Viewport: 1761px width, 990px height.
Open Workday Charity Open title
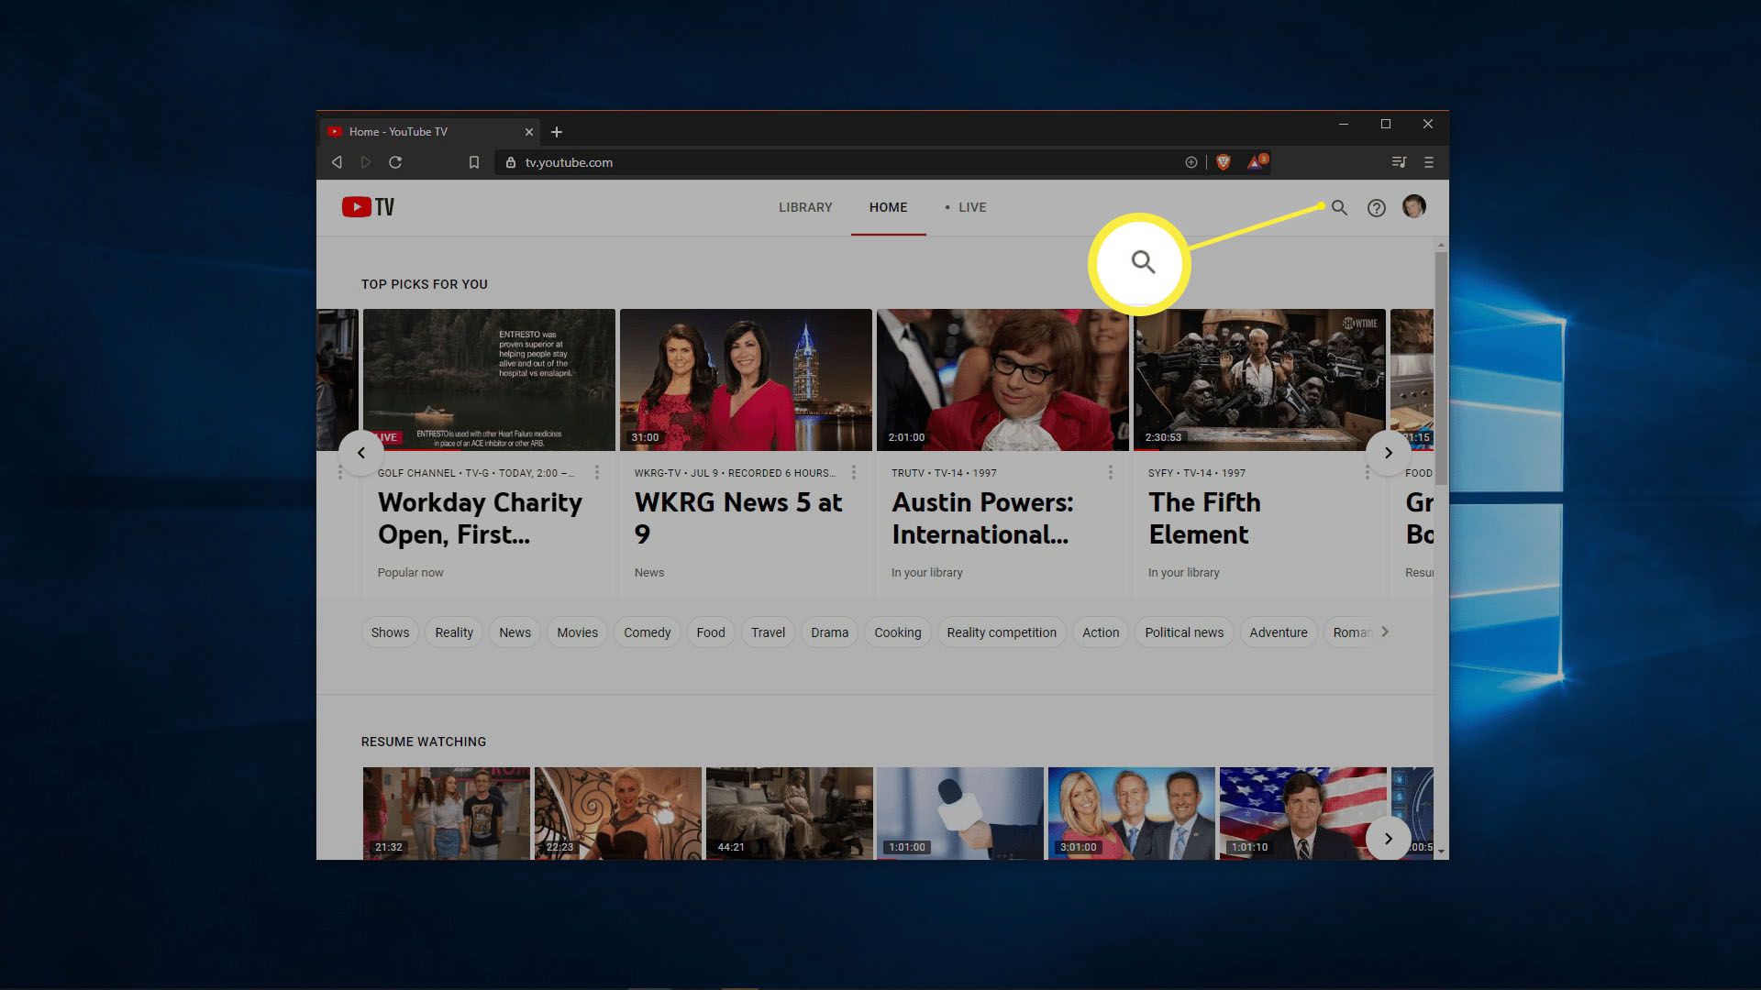pyautogui.click(x=480, y=518)
